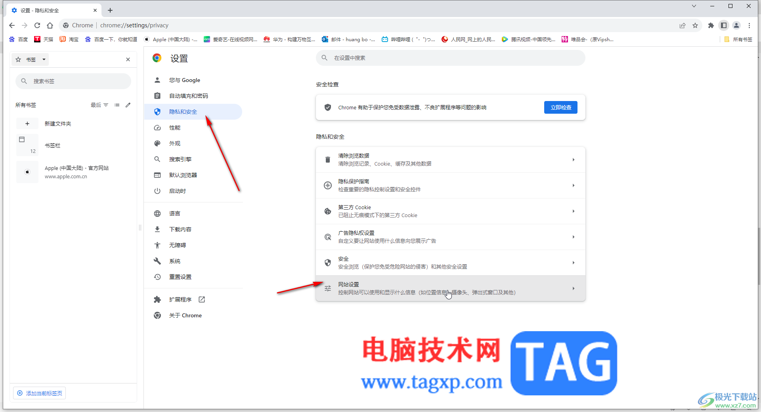
Task: Open 语言 settings section
Action: click(x=193, y=214)
